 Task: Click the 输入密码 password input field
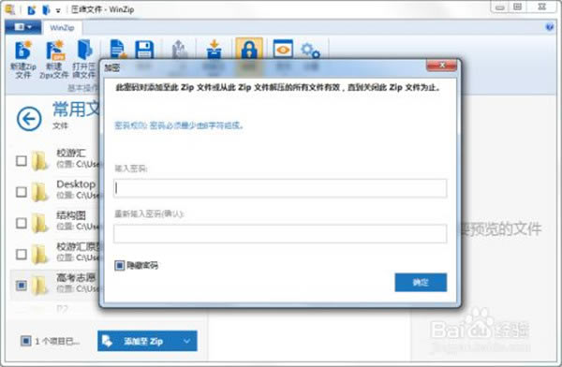click(x=280, y=188)
